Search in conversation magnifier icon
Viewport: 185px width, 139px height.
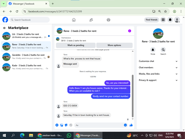(x=163, y=50)
